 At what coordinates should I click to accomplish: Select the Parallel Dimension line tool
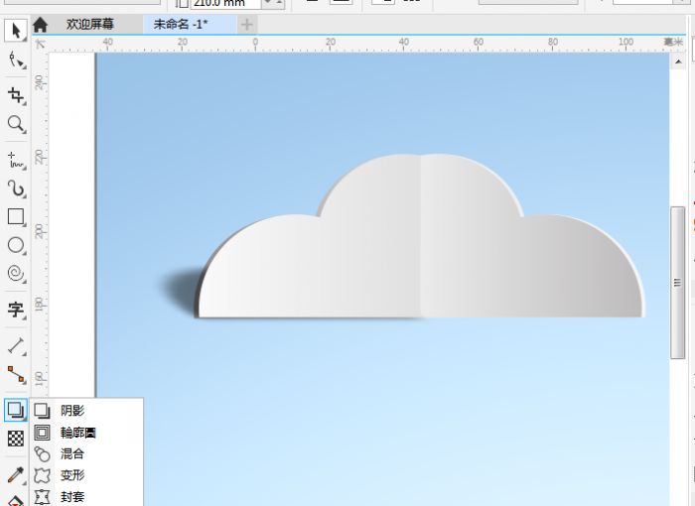coord(15,345)
